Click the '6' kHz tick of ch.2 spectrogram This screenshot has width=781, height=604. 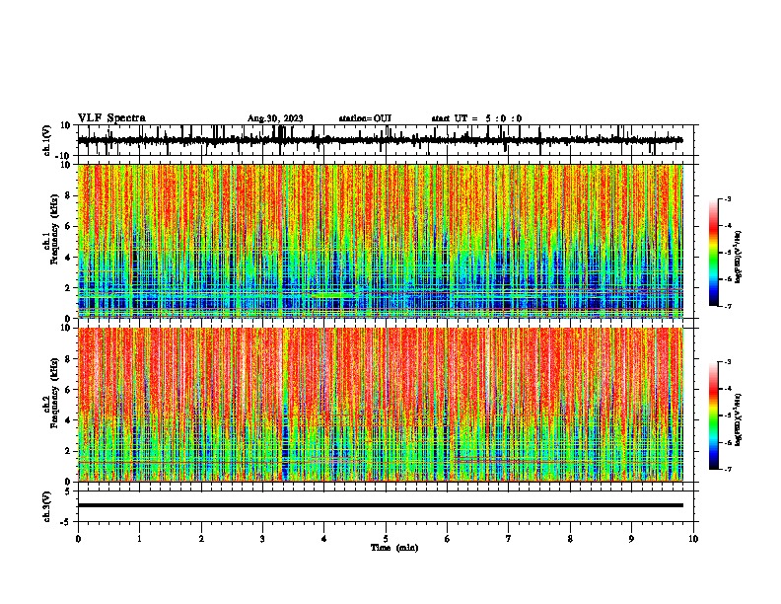68,390
